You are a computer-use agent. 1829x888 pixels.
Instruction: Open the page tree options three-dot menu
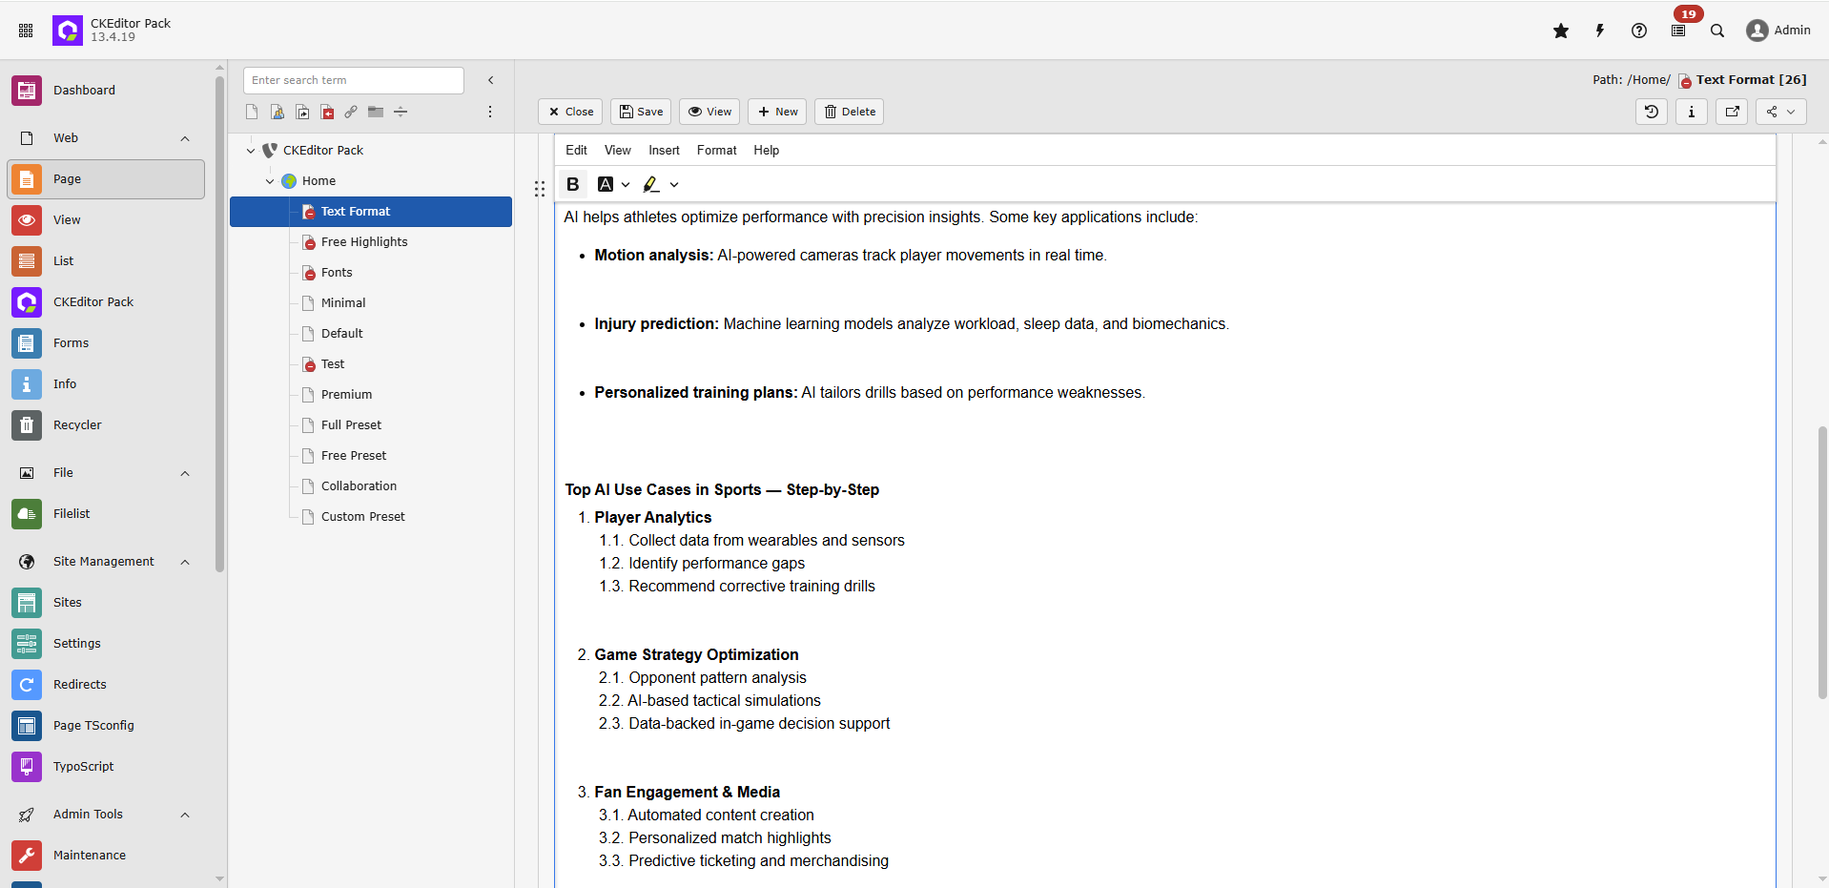(x=490, y=112)
